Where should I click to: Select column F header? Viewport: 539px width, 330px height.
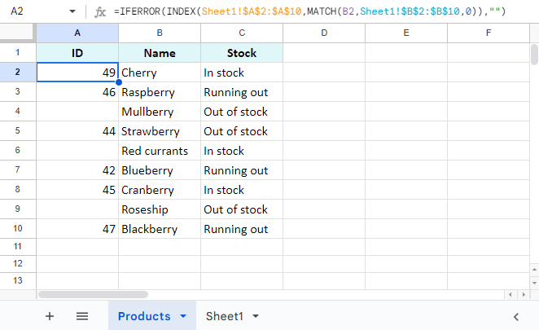point(489,33)
